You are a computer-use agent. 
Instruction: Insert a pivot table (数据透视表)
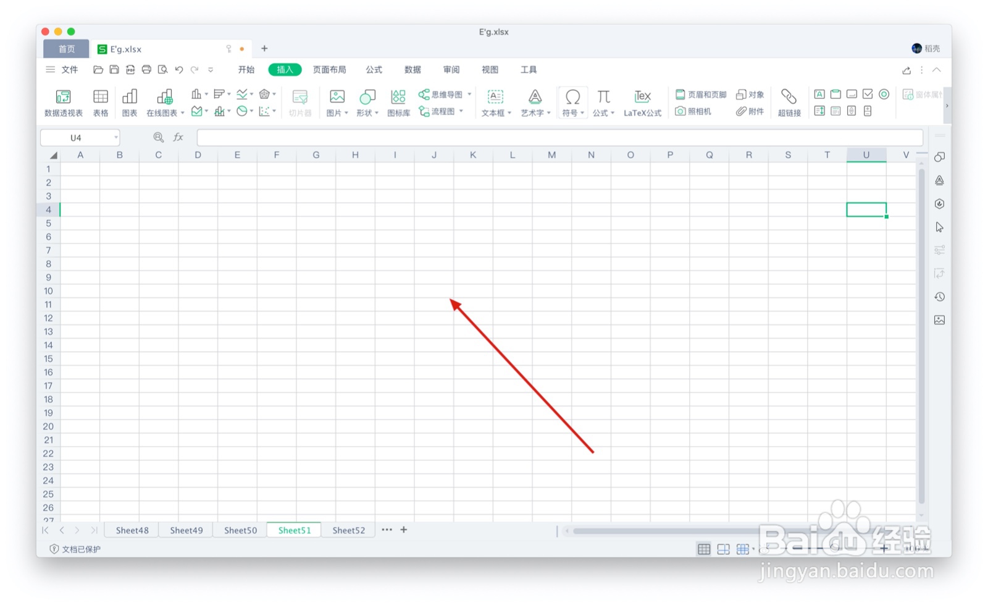tap(63, 103)
